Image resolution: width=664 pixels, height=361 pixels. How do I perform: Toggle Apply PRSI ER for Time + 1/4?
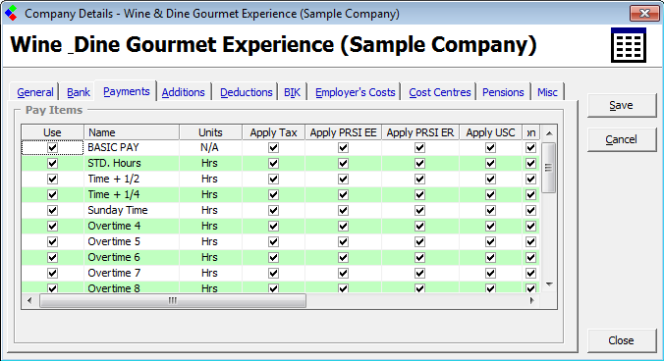[419, 195]
